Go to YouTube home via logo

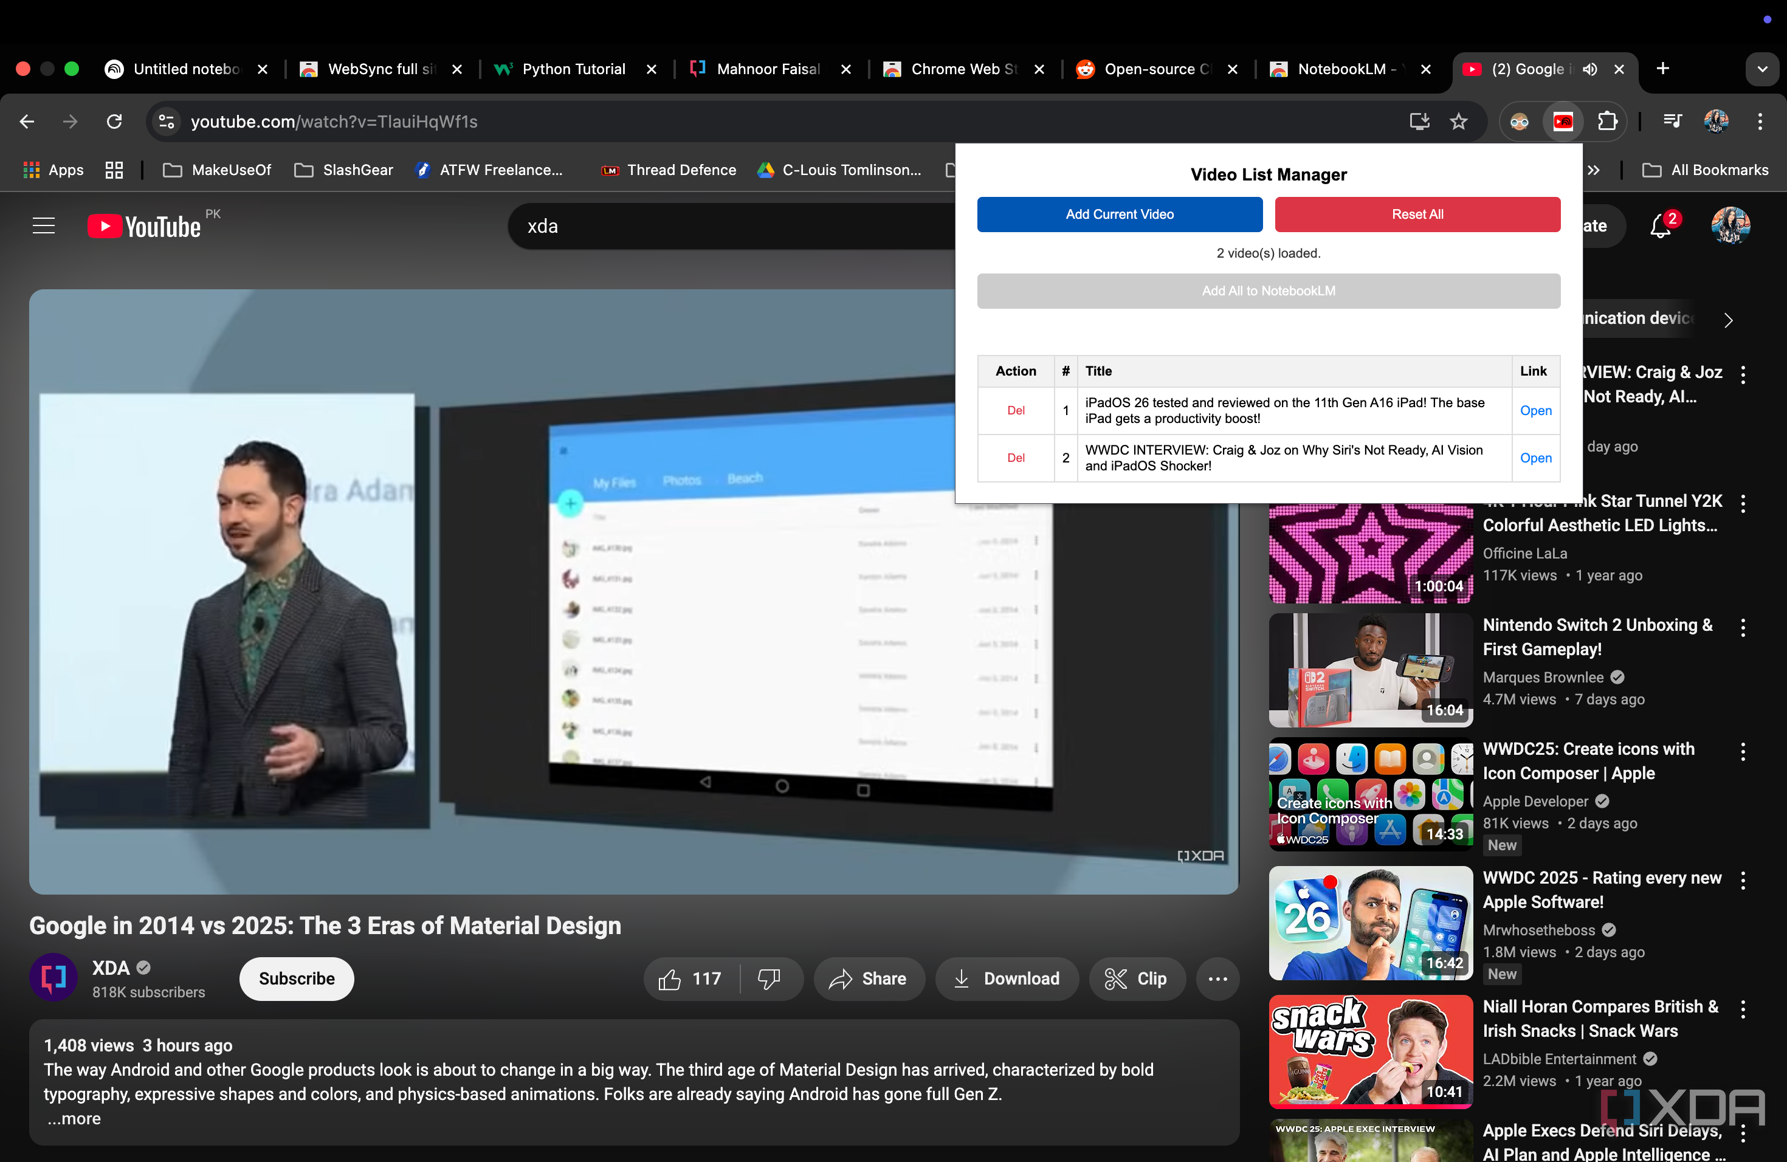[x=144, y=226]
